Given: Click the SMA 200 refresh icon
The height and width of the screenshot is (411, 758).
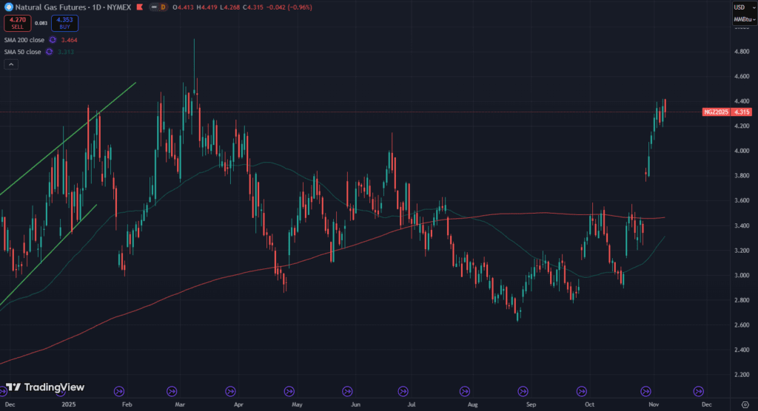Looking at the screenshot, I should [x=53, y=38].
